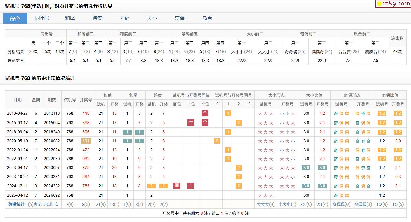Select the 质合 tab
The image size is (411, 222).
click(x=207, y=19)
